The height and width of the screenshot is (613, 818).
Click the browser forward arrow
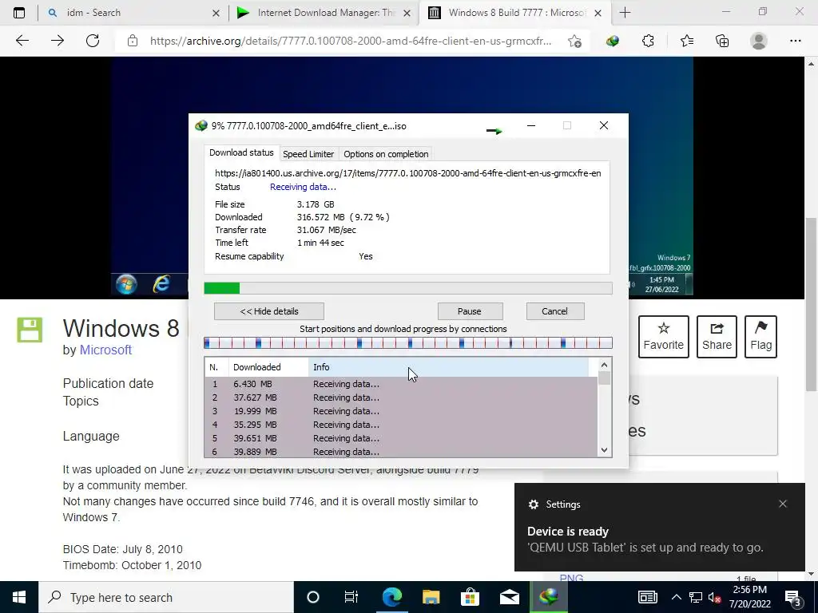(58, 41)
